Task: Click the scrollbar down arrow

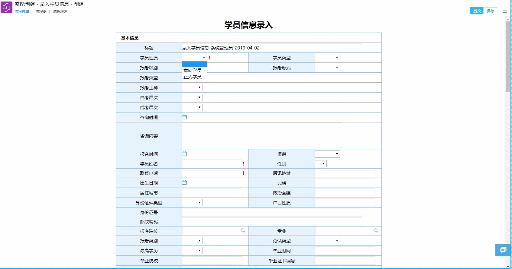Action: pyautogui.click(x=508, y=266)
